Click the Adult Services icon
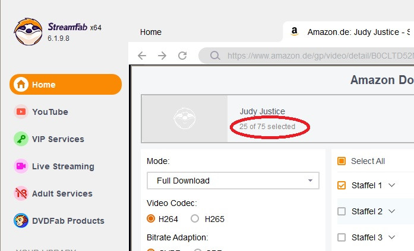 click(21, 194)
